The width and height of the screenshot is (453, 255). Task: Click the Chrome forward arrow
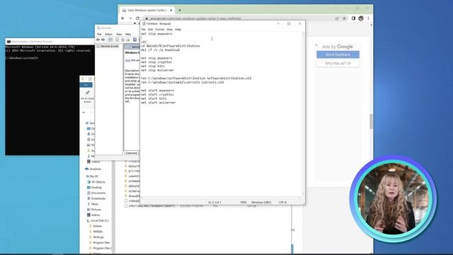tap(130, 18)
